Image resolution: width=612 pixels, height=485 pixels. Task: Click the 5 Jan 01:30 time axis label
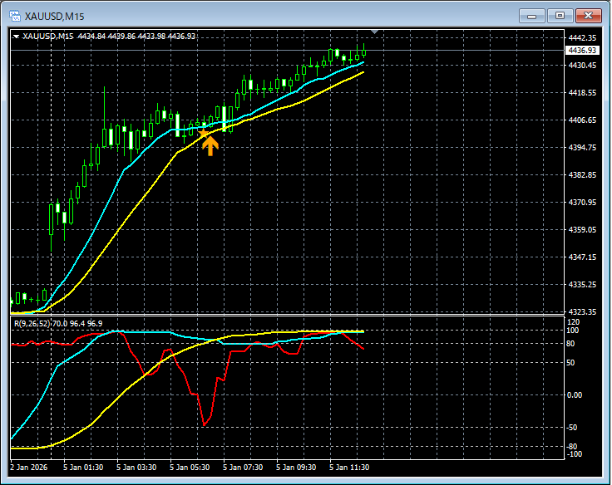(x=83, y=468)
